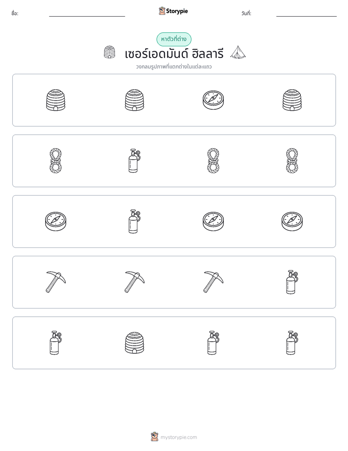This screenshot has width=348, height=451.
Task: Click the Storypie logo at top
Action: (173, 11)
